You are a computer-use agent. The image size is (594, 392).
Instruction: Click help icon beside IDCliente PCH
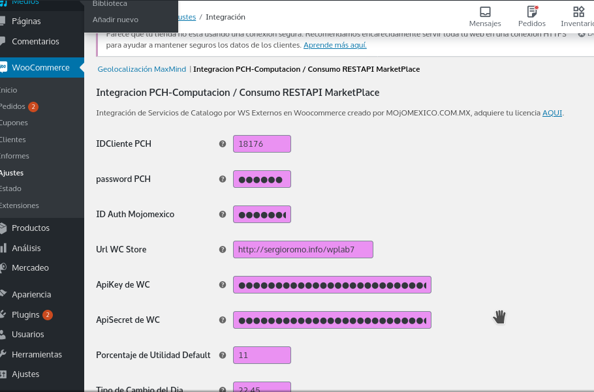click(223, 144)
